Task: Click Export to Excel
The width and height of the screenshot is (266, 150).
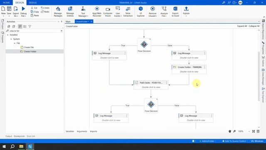Action: (175, 12)
